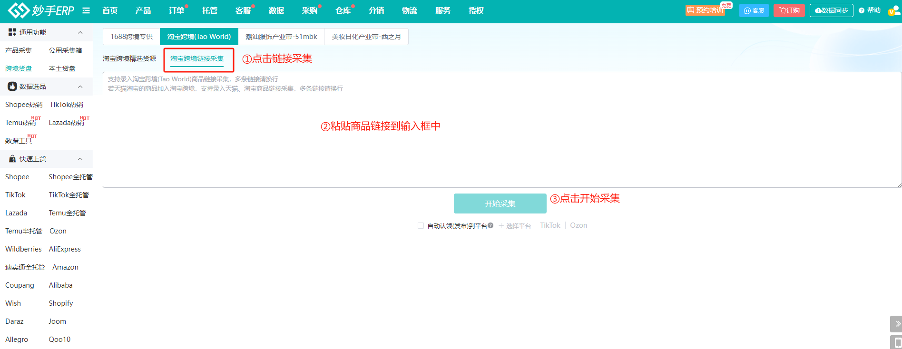This screenshot has height=349, width=902.
Task: Click the 数据选品 flame icon
Action: tap(12, 87)
